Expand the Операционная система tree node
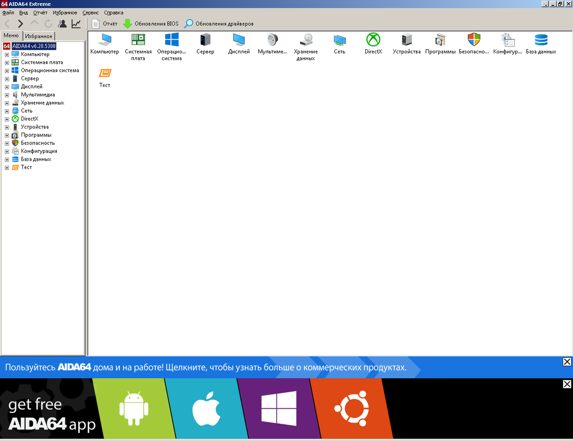 point(7,71)
